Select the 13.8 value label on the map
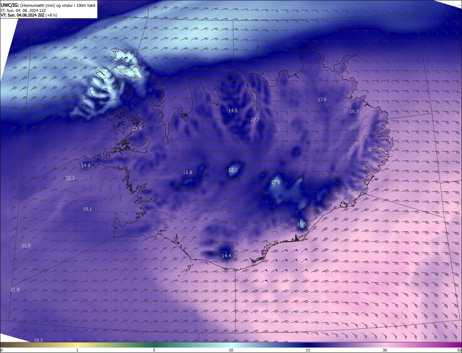 187,173
